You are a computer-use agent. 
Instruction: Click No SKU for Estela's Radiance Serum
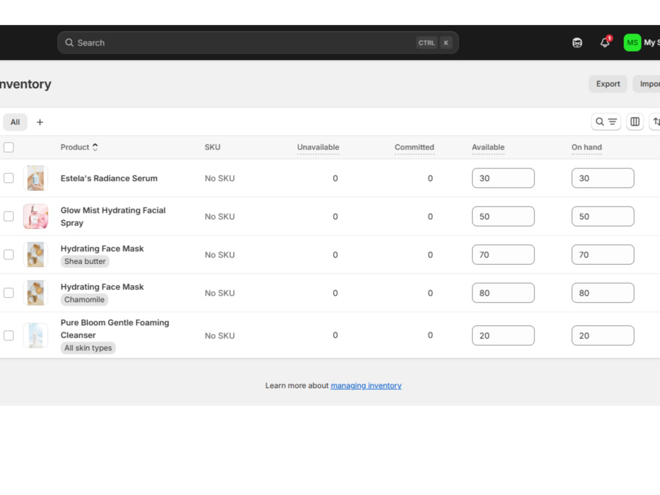[x=220, y=178]
